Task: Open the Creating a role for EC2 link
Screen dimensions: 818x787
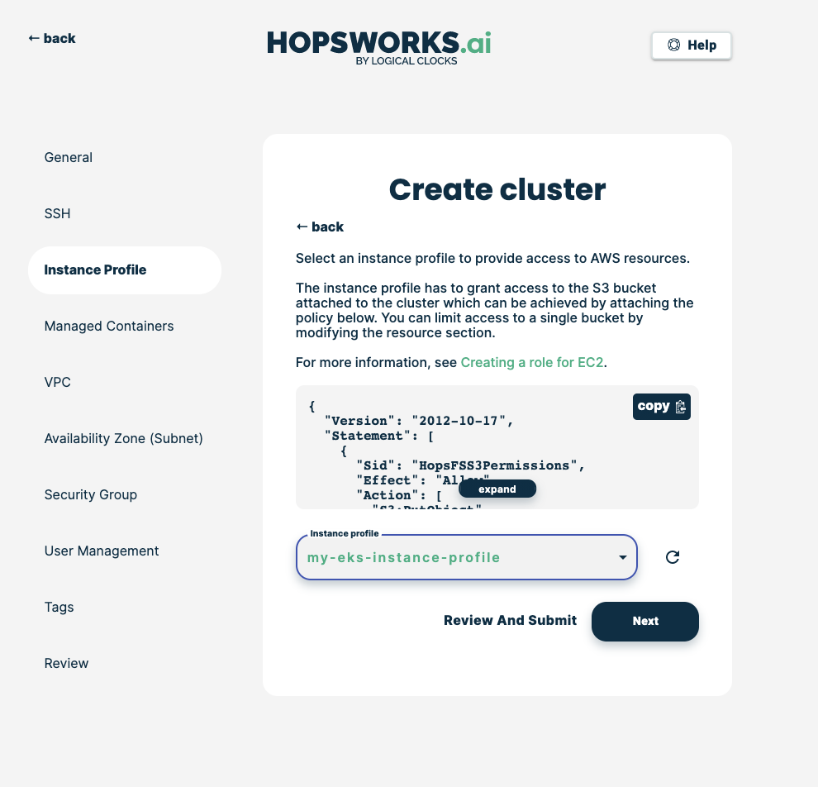Action: click(x=533, y=362)
